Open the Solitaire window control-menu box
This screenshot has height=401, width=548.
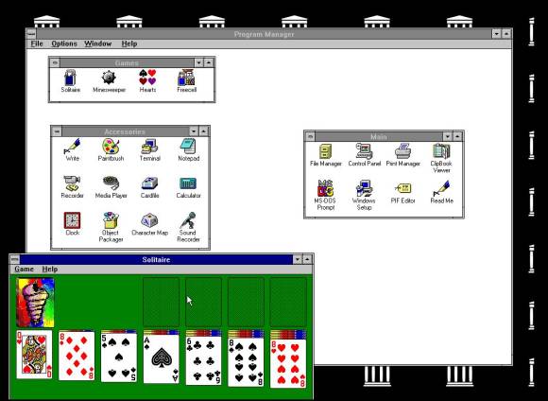(15, 260)
